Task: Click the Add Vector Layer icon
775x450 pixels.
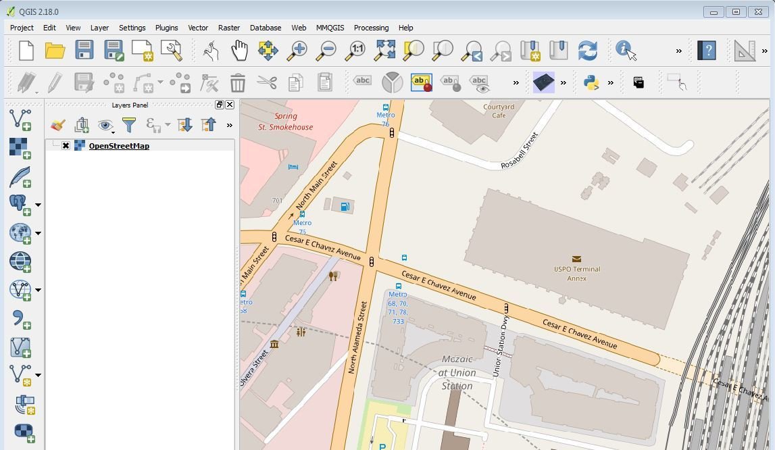Action: (20, 120)
